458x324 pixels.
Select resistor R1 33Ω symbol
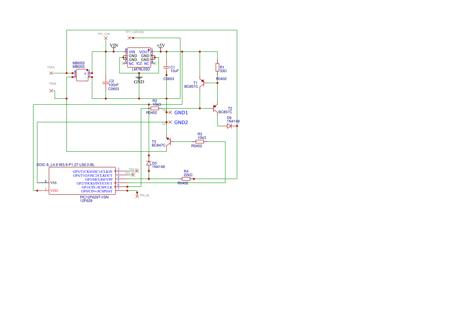217,67
